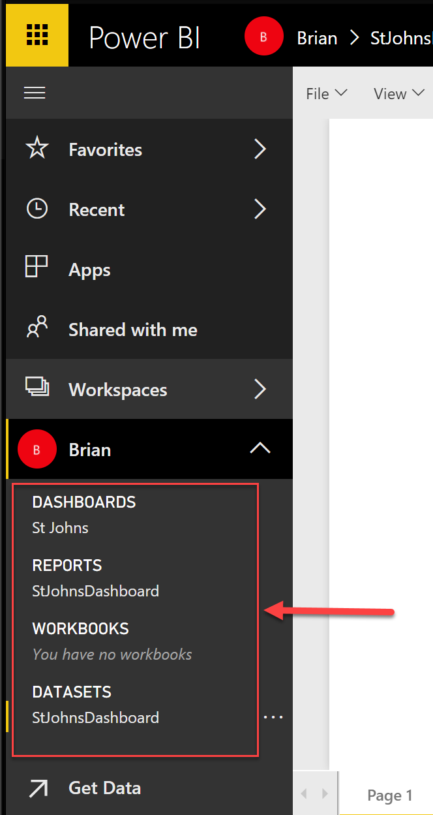This screenshot has width=433, height=815.
Task: Collapse the navigation pane hamburger icon
Action: [x=35, y=93]
